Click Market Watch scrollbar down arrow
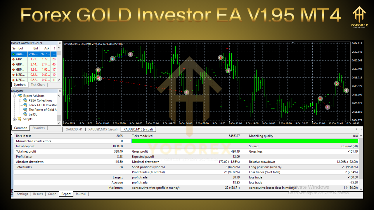This screenshot has height=210, width=374. [x=59, y=80]
